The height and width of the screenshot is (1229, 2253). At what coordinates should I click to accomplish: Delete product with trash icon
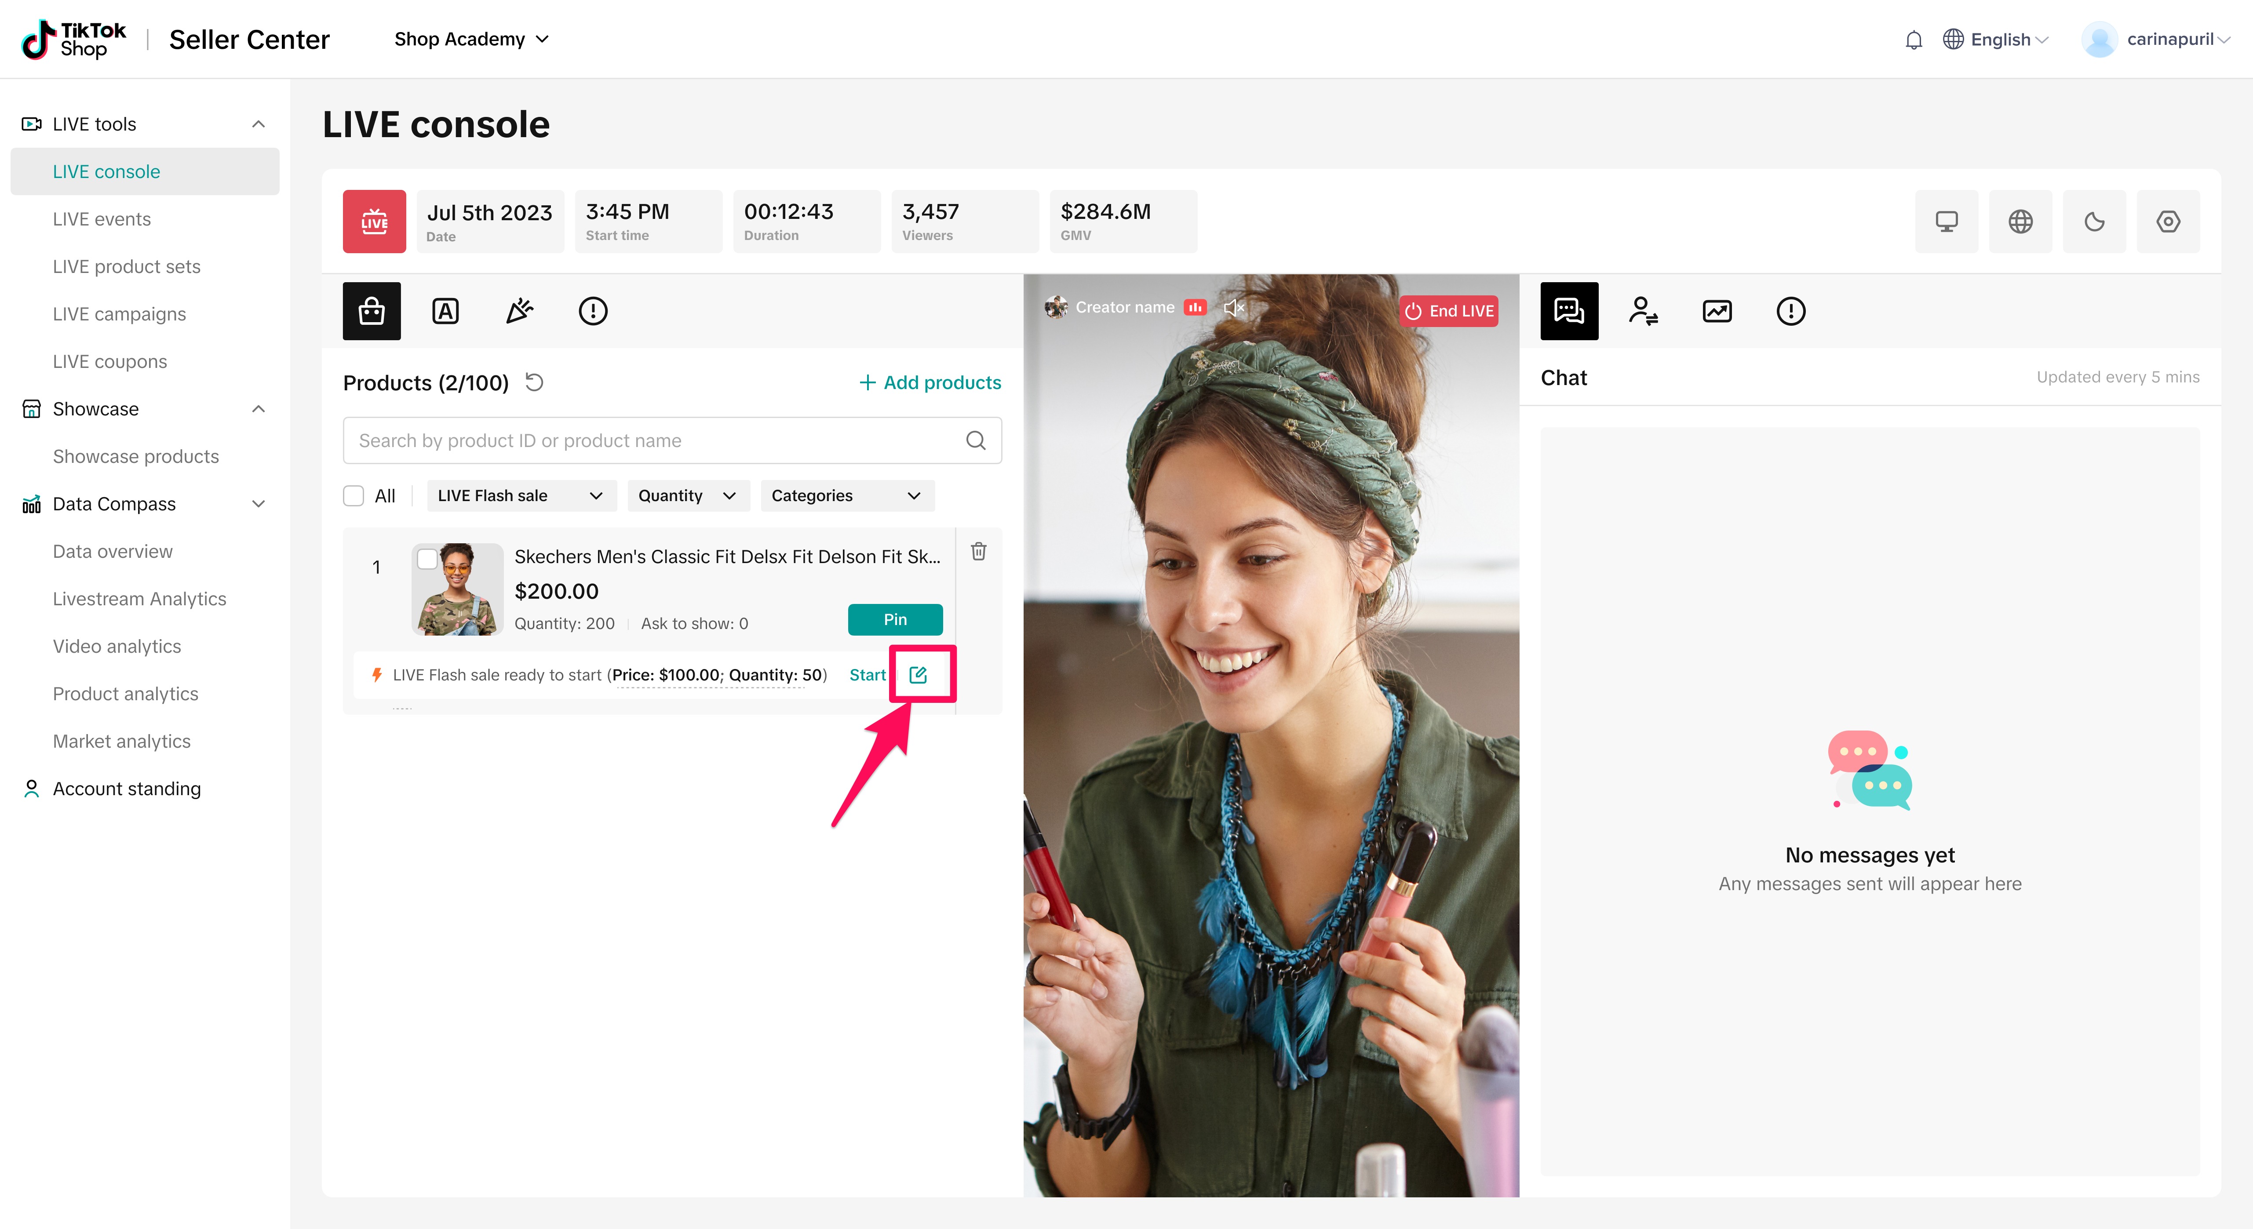pyautogui.click(x=979, y=552)
